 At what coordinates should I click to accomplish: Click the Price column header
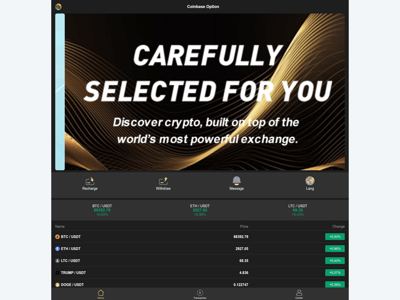(244, 226)
